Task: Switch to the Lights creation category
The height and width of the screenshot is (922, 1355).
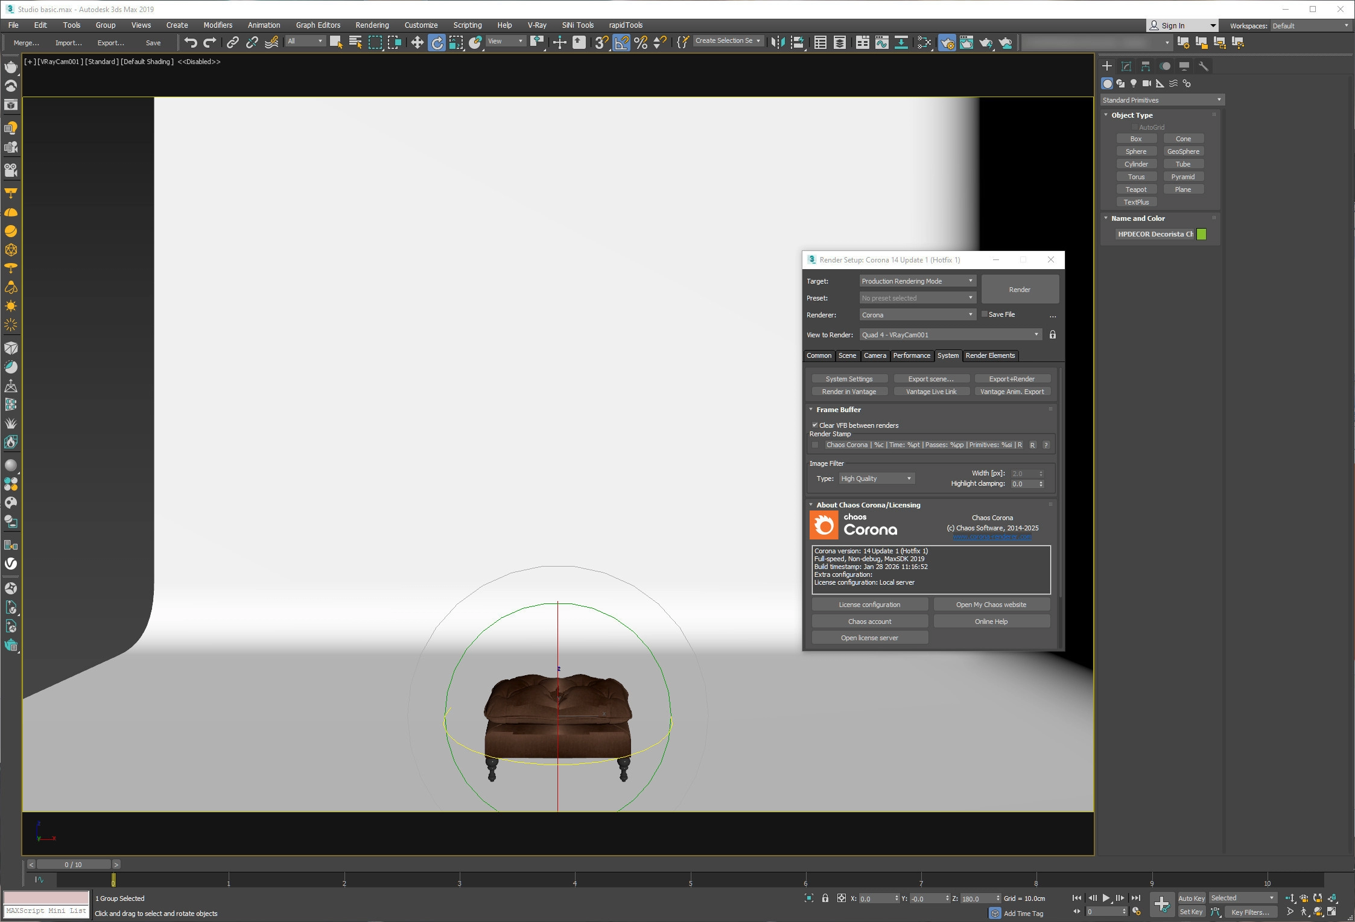Action: pos(1134,83)
